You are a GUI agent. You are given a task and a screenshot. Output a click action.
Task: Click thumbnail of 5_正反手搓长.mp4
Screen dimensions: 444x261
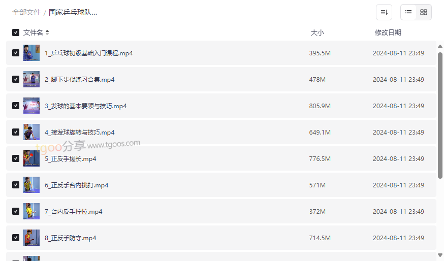tap(31, 158)
